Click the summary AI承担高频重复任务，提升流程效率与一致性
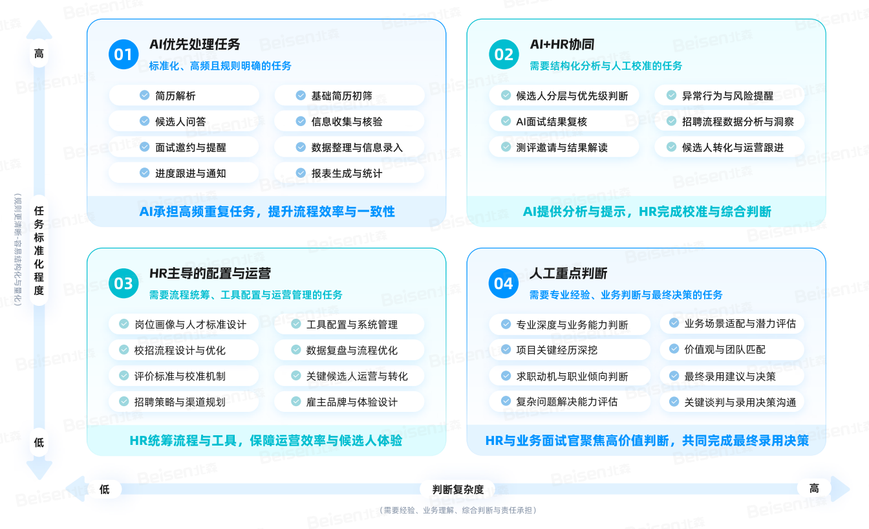Screen dimensions: 869x529 [267, 211]
